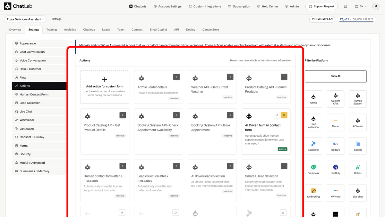
Task: Select Appearance in the settings sidebar
Action: point(39,43)
